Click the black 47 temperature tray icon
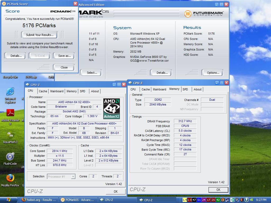This screenshot has width=271, height=203. click(x=194, y=200)
